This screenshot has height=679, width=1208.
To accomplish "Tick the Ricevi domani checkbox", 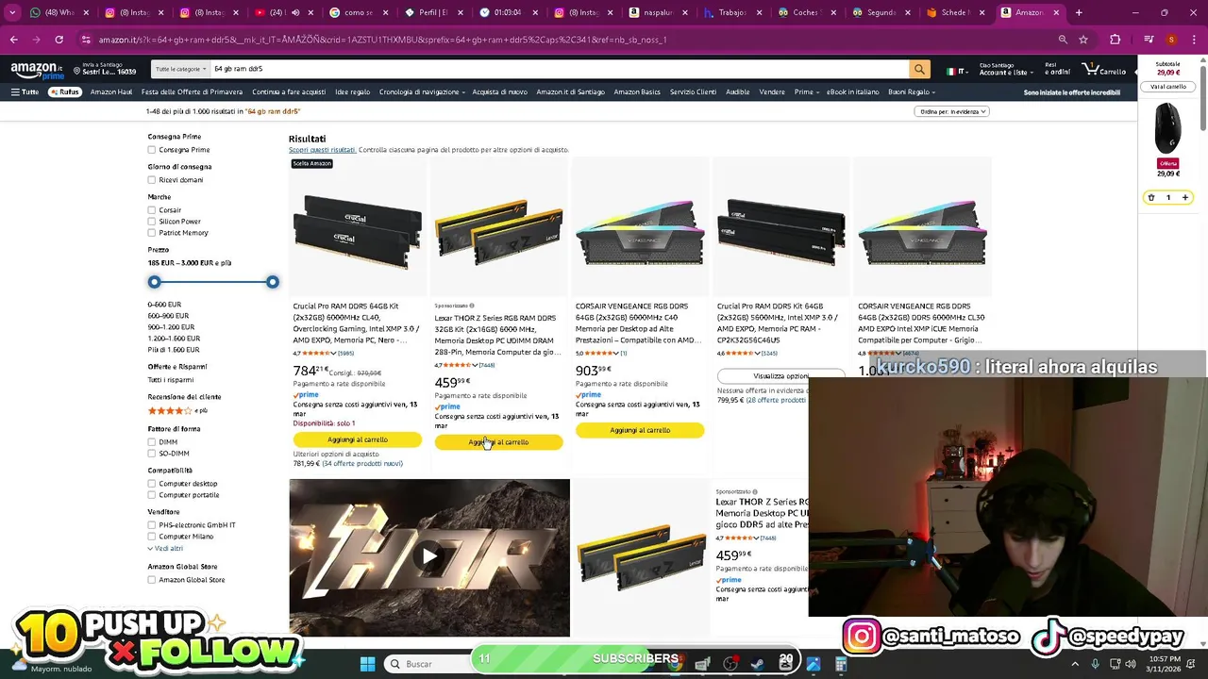I will tap(151, 180).
